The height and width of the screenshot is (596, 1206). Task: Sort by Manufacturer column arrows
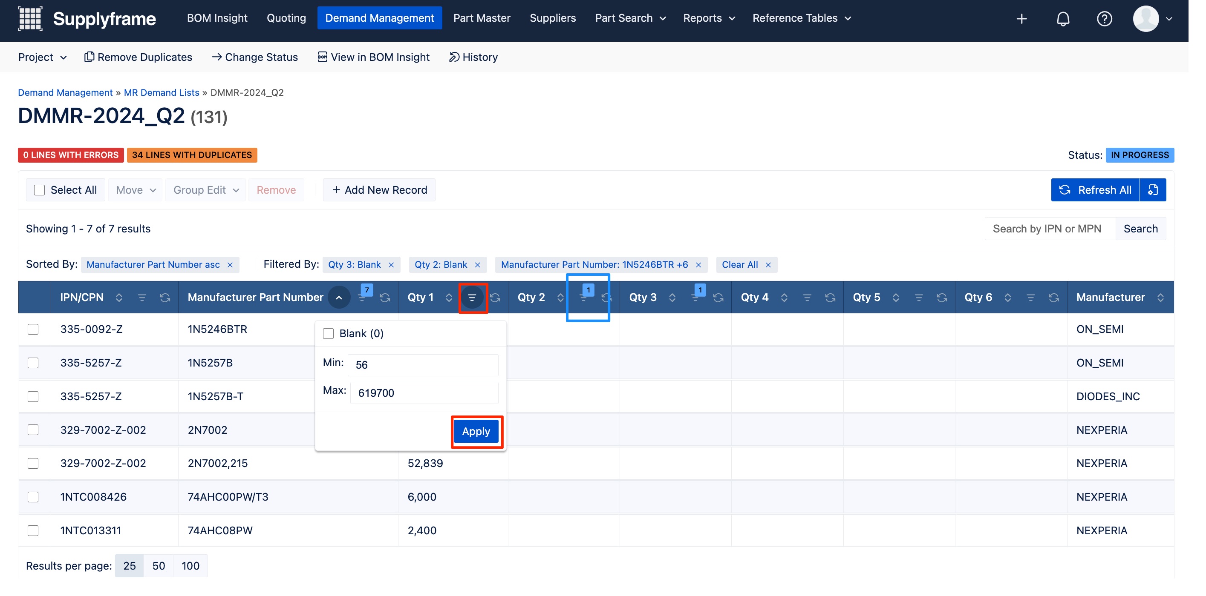coord(1160,298)
